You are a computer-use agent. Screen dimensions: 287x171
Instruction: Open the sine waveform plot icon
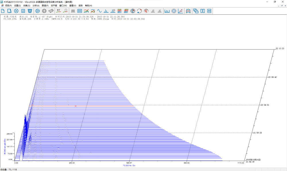coord(99,11)
